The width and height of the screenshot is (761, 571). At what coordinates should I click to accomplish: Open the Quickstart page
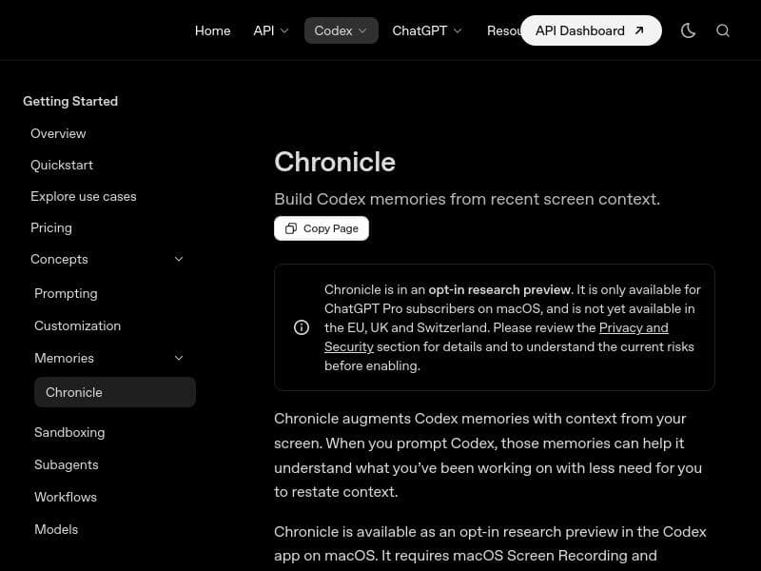click(x=62, y=165)
